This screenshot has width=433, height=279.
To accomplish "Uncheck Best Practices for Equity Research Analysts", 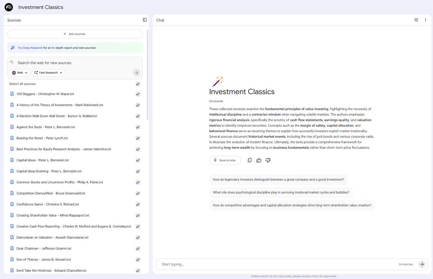I will pos(138,149).
